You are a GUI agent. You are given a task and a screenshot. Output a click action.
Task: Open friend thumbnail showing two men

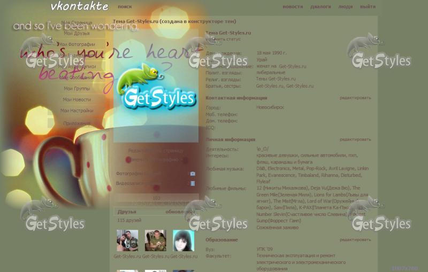tap(127, 240)
